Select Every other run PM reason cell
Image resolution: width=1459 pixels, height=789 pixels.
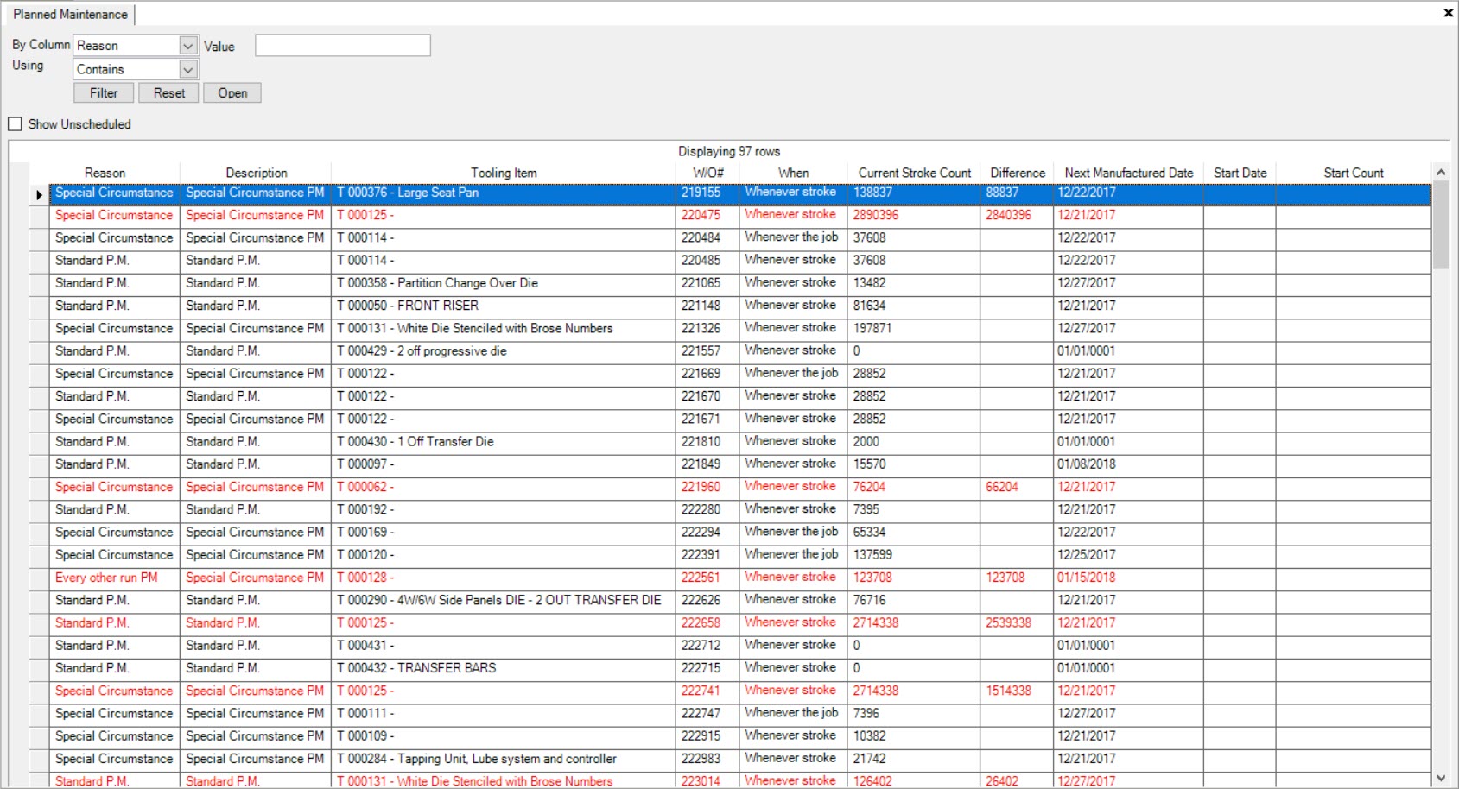(x=115, y=578)
